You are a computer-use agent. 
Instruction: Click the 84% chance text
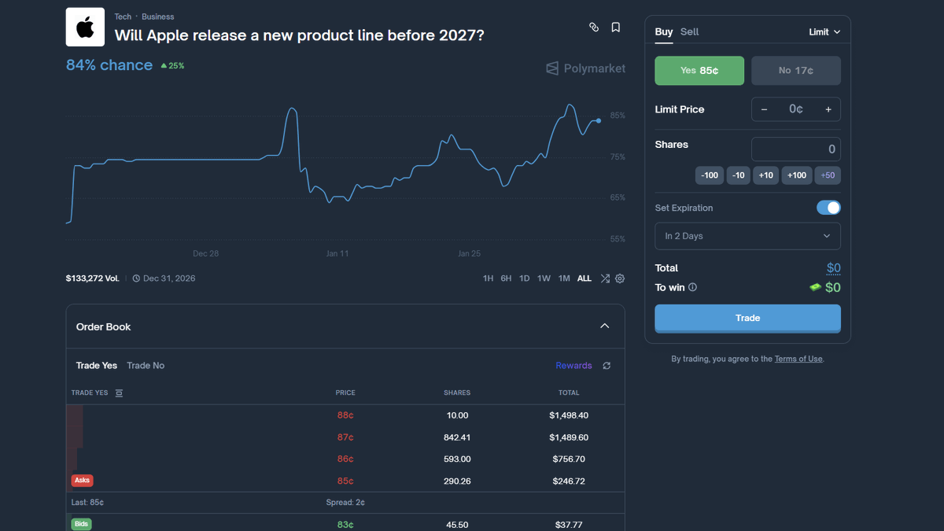tap(109, 65)
